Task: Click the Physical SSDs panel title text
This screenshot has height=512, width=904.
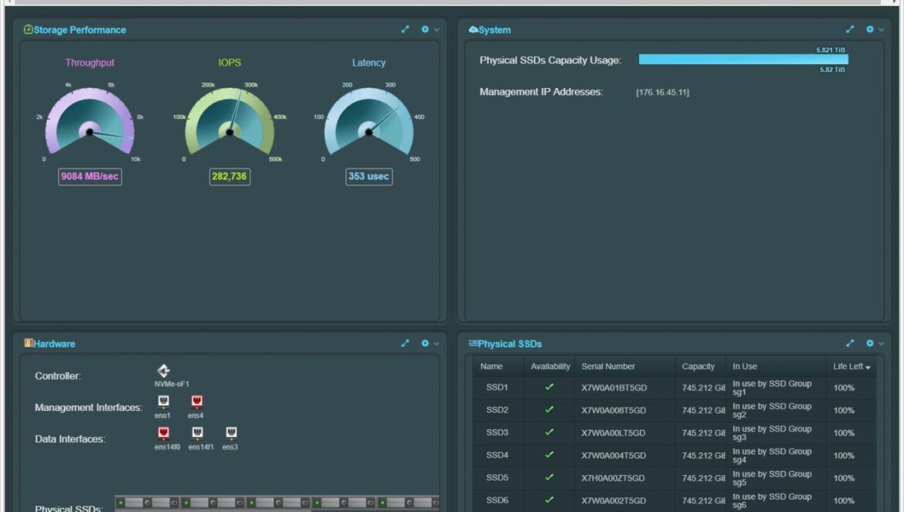Action: coord(510,344)
